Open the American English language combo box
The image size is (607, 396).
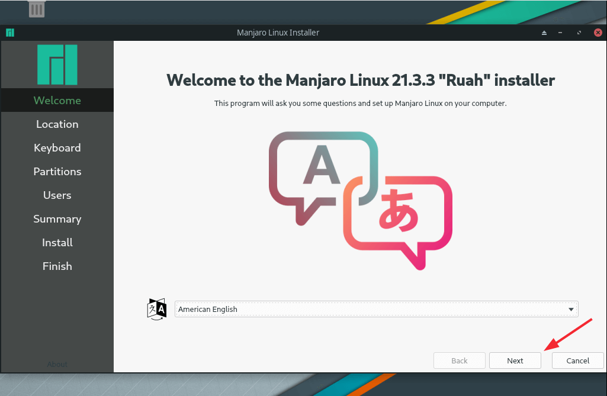click(375, 309)
